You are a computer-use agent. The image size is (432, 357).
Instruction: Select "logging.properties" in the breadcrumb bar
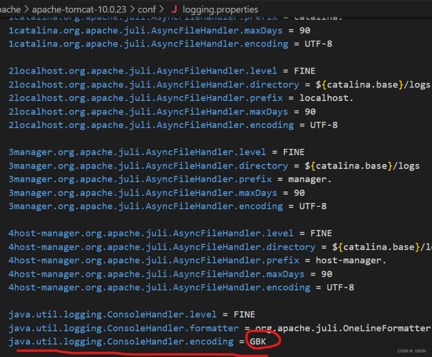(x=220, y=10)
